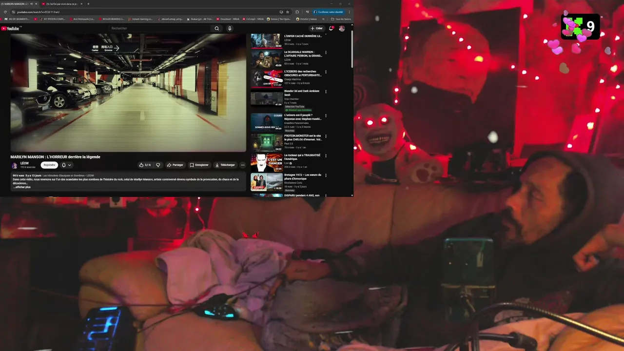
Task: Open the LÉOW channel avatar
Action: (x=15, y=165)
